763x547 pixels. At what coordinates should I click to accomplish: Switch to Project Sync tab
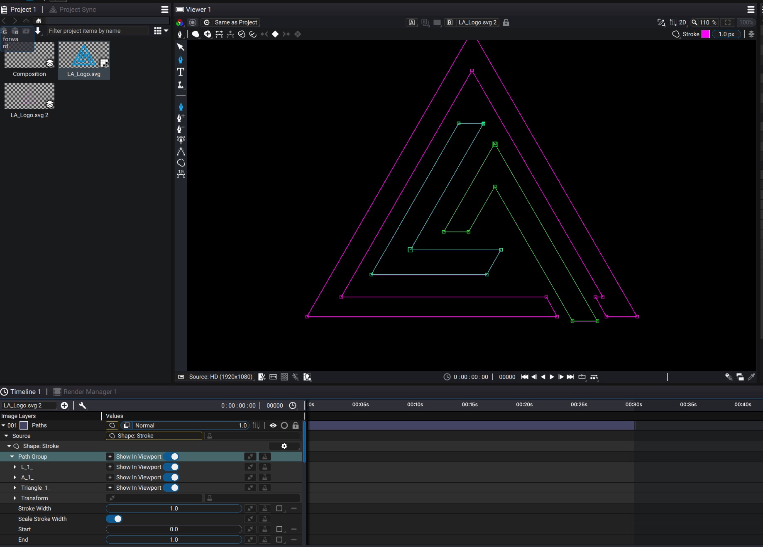pos(73,10)
